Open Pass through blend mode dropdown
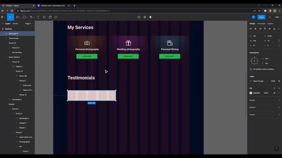The height and width of the screenshot is (158, 282). coord(259,81)
